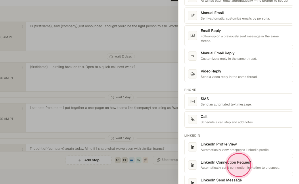
Task: Open the 'wait 1 day' pill above 'Thought of' step
Action: click(x=121, y=138)
